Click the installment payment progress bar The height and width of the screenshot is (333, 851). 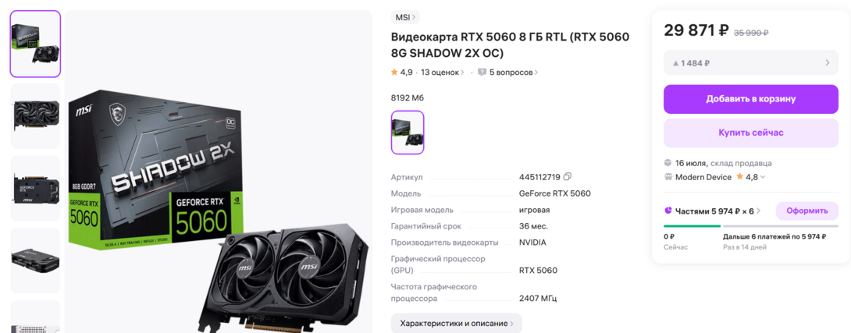point(750,225)
